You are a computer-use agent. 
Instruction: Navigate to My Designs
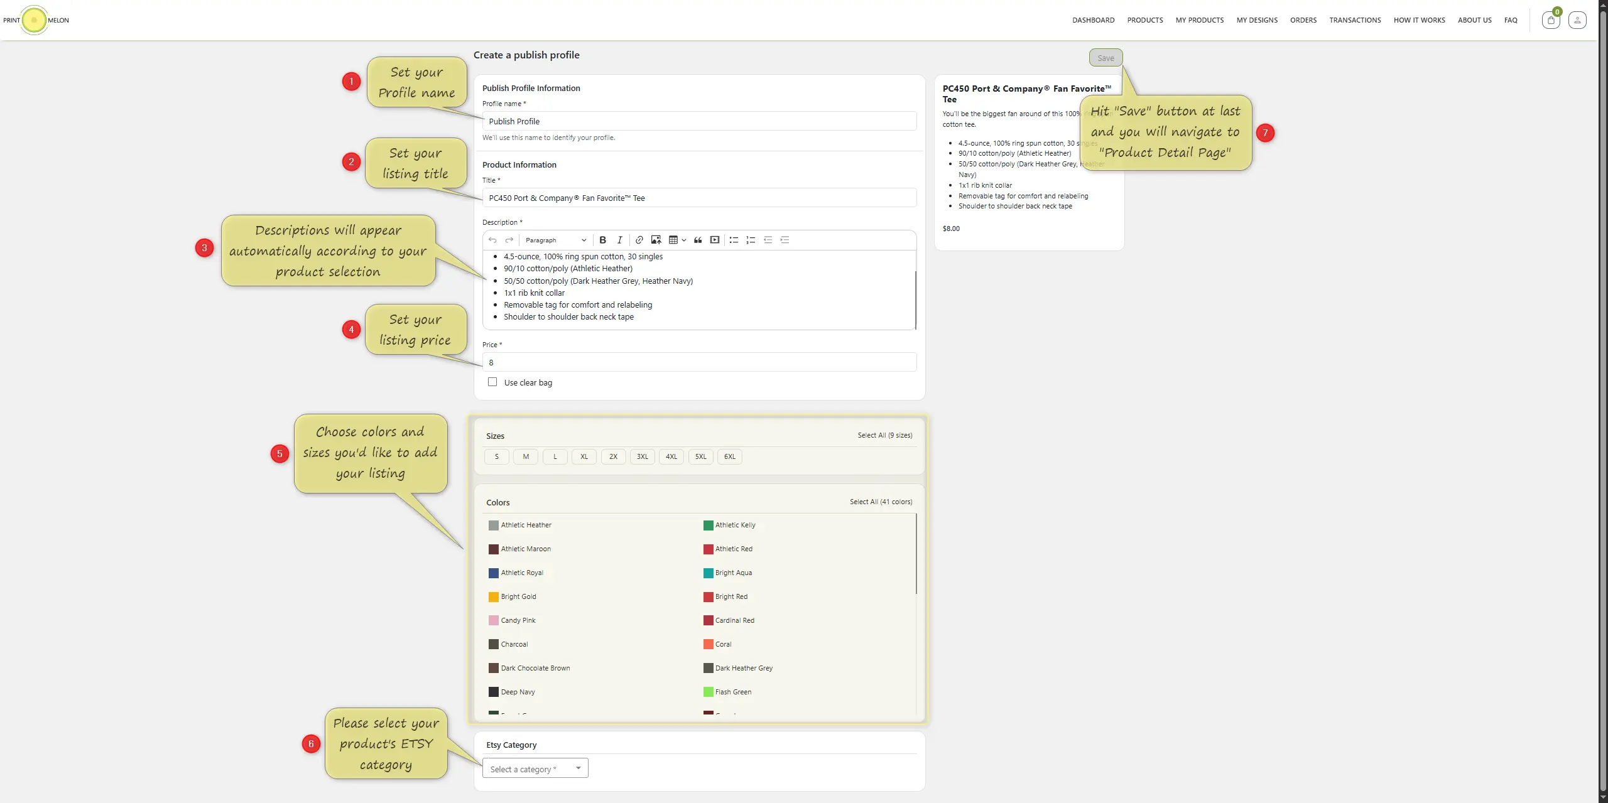coord(1257,20)
